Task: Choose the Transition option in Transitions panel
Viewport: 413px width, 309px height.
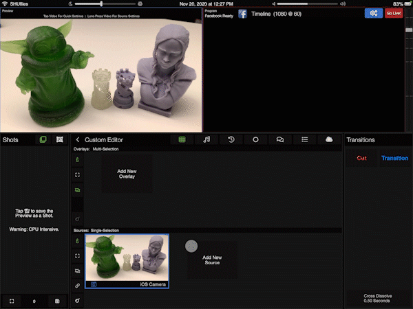Action: click(394, 158)
